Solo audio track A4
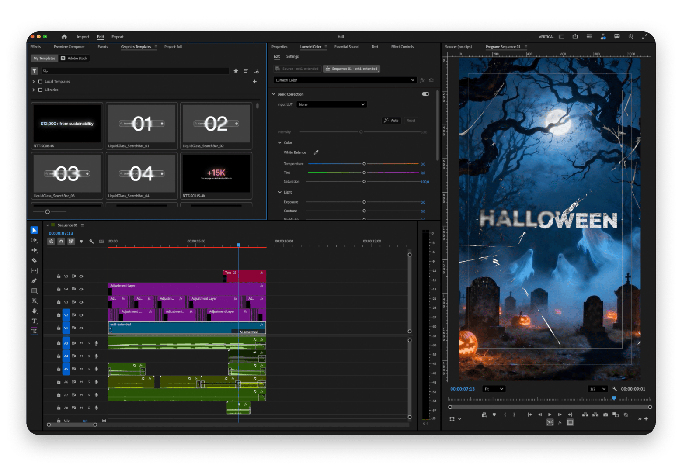 pyautogui.click(x=89, y=356)
